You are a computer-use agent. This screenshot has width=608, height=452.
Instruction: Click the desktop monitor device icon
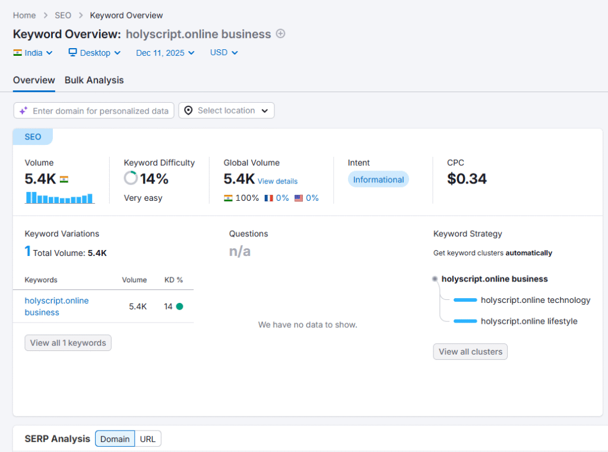(x=73, y=52)
